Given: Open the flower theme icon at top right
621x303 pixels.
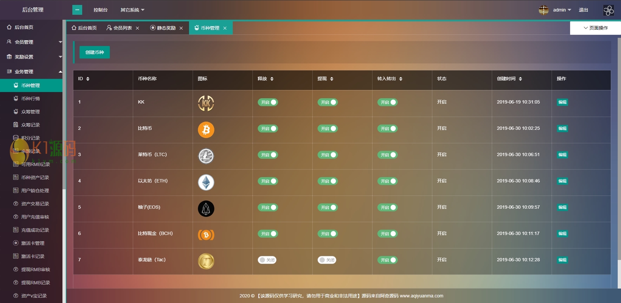Looking at the screenshot, I should click(x=609, y=10).
